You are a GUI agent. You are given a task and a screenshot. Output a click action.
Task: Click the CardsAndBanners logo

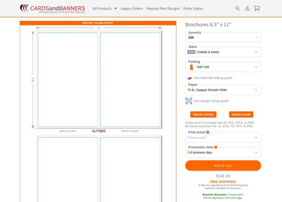[53, 9]
